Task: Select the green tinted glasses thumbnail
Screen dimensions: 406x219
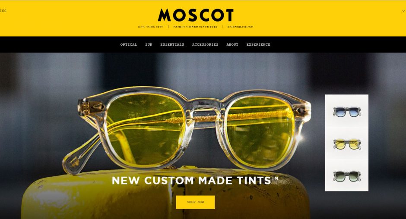Action: click(347, 176)
